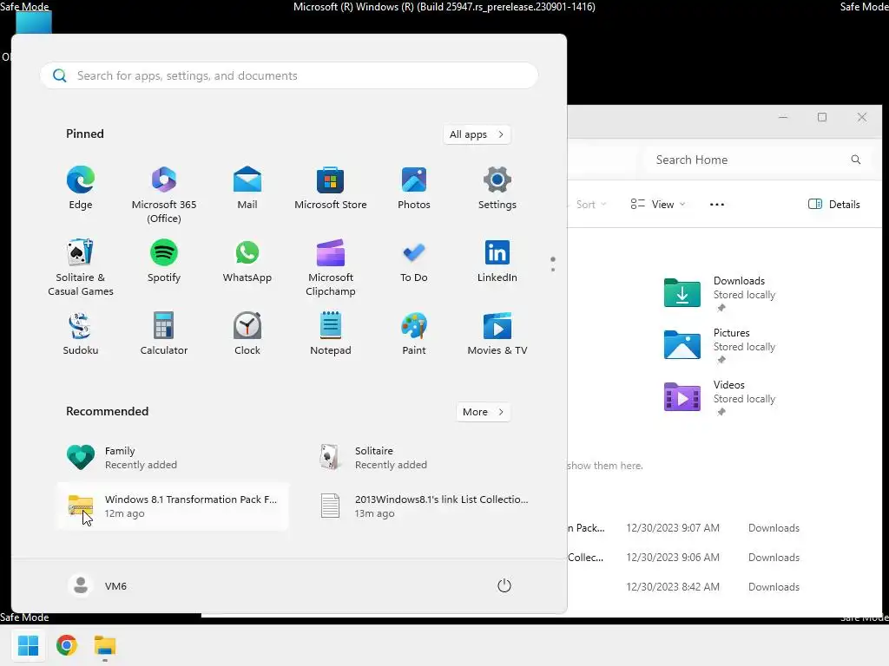Launch Sudoku game
The width and height of the screenshot is (889, 666).
81,334
